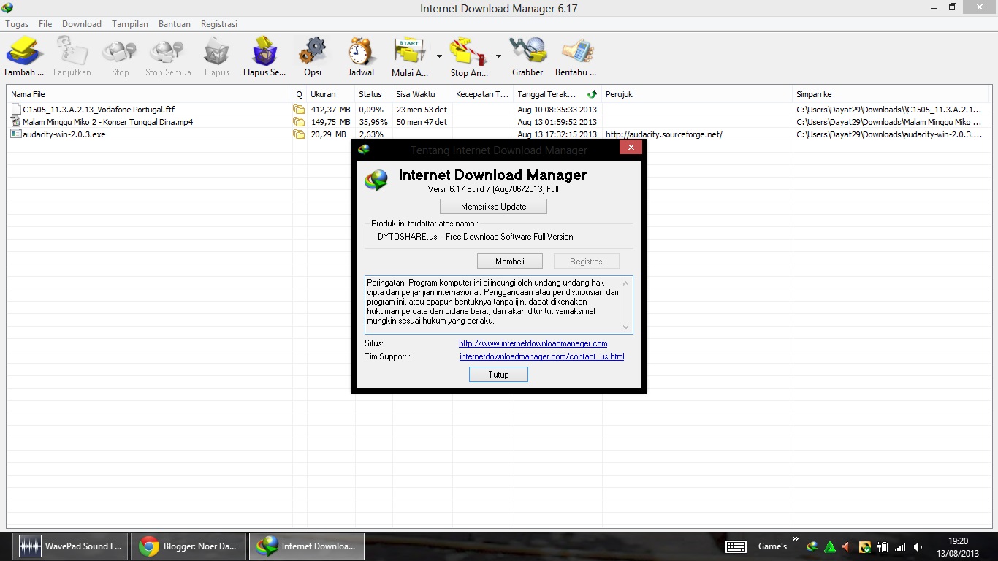Expand the Stop Antrian dropdown arrow
The image size is (998, 561).
coord(498,56)
